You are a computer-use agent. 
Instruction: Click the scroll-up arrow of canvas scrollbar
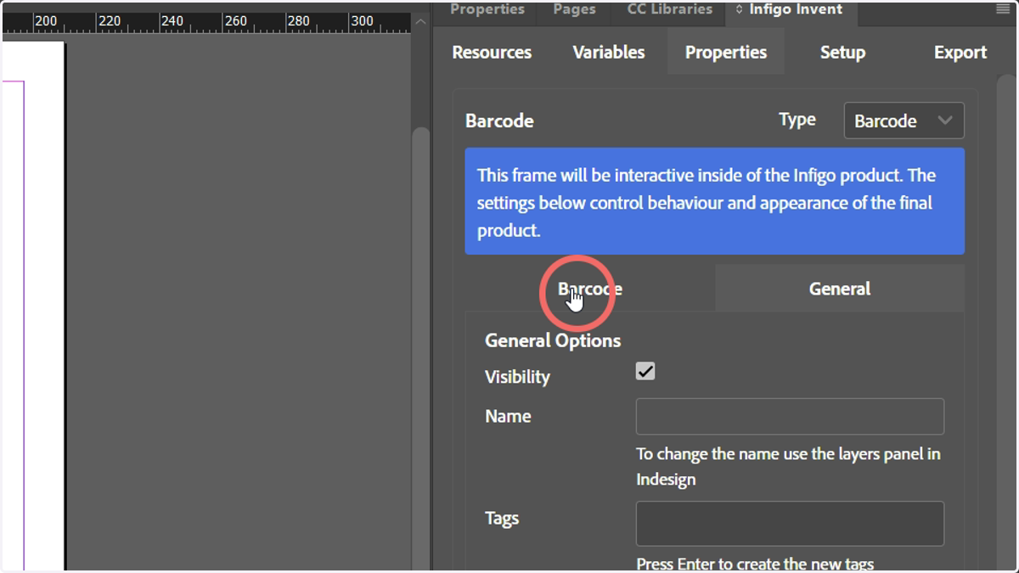[x=419, y=21]
